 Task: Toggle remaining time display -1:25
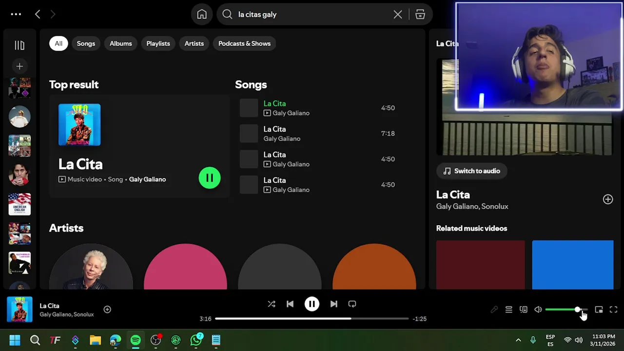419,319
